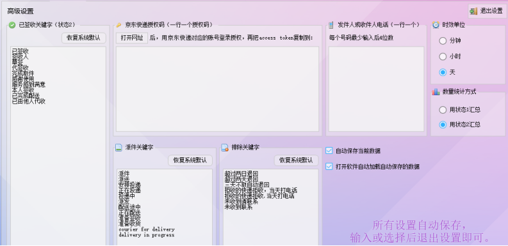Choose the 天 time unit option
This screenshot has width=508, height=246.
[x=443, y=72]
